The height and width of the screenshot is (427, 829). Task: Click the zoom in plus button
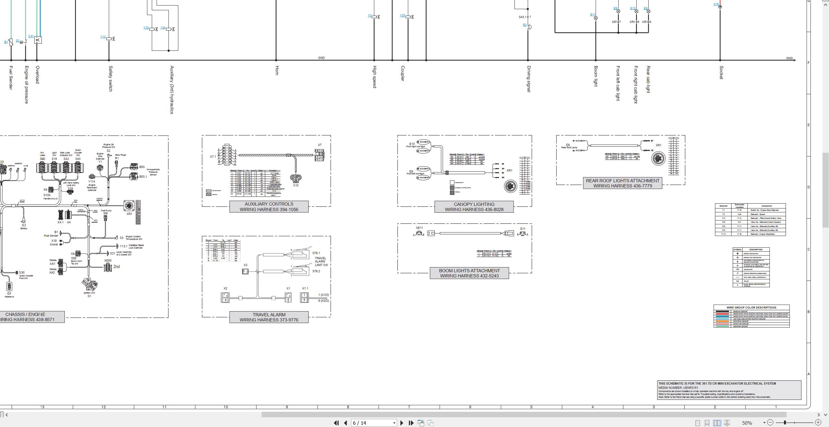(818, 422)
